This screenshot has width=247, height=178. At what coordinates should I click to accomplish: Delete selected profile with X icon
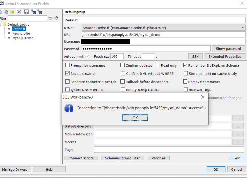19,12
